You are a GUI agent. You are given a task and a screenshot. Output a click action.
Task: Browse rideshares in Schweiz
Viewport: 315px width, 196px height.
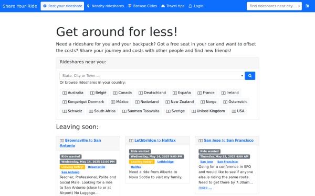point(72,111)
